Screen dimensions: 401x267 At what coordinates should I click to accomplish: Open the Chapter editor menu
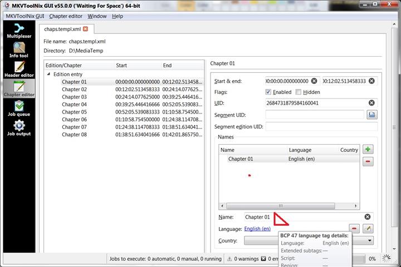tap(66, 16)
